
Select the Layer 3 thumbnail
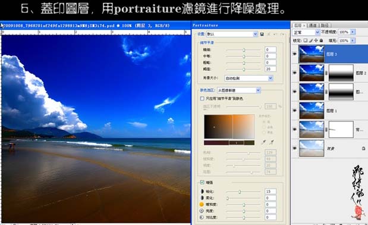pyautogui.click(x=312, y=54)
